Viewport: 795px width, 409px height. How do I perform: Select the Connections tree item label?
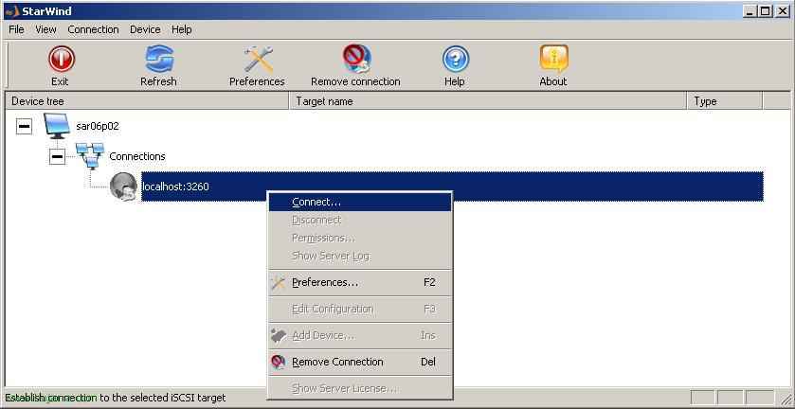(x=137, y=156)
